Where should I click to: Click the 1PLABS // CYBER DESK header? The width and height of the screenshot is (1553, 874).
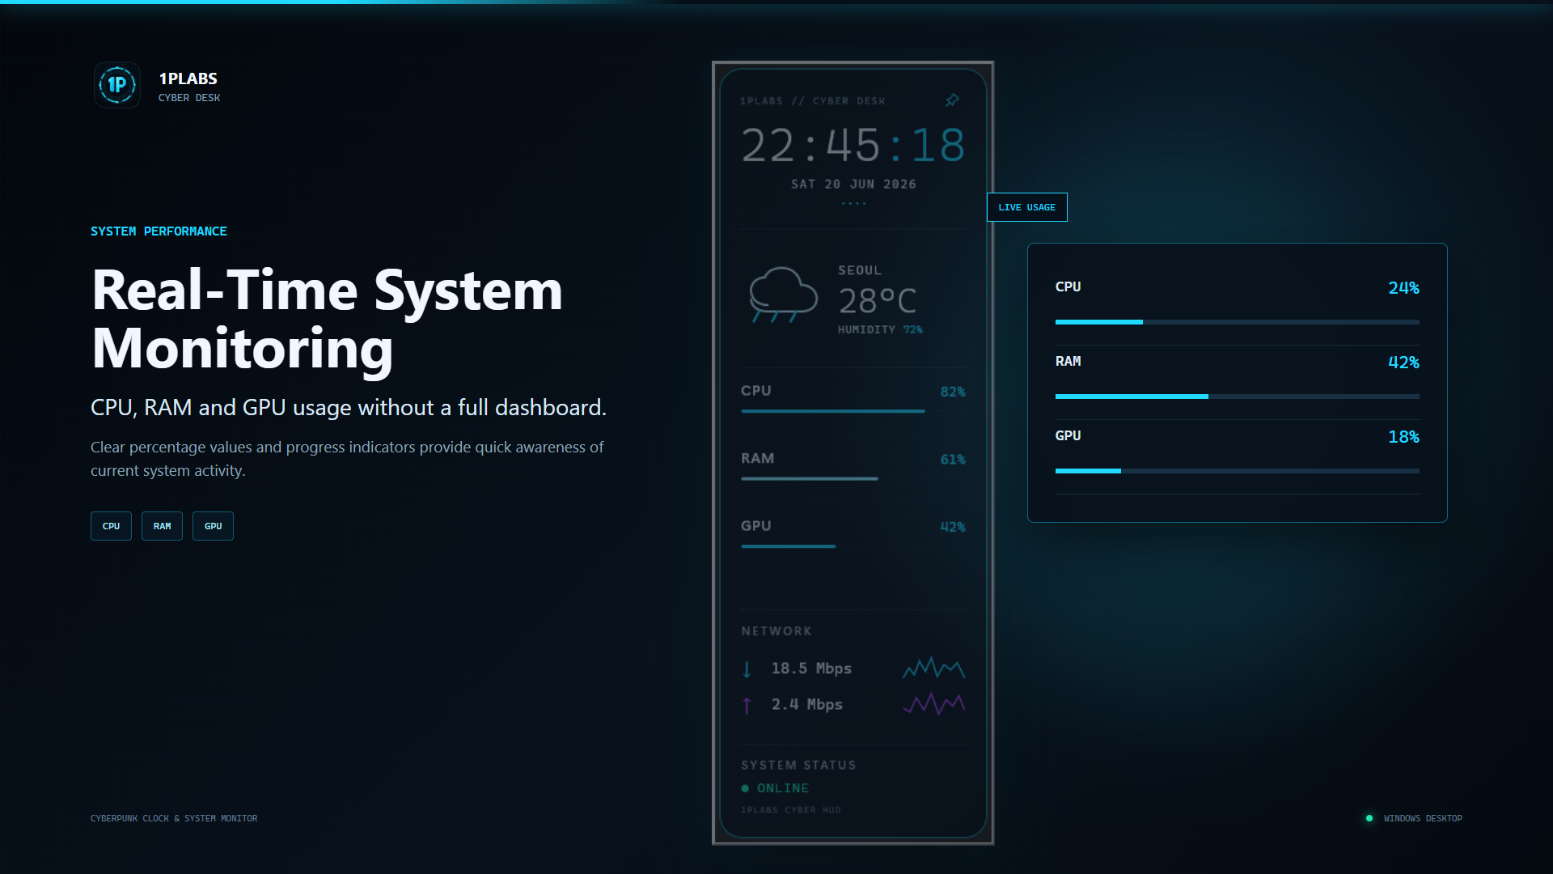tap(812, 101)
